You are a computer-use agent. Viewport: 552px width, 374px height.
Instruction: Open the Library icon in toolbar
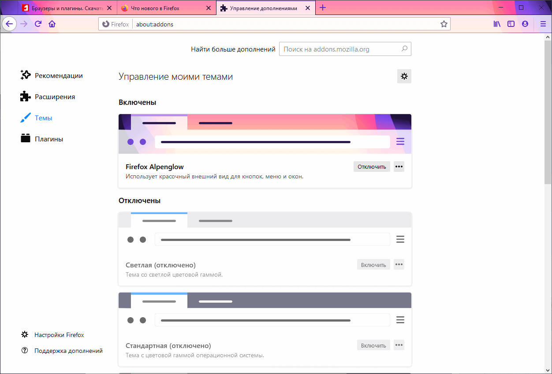click(x=497, y=24)
